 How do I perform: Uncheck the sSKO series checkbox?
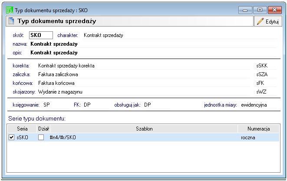(x=12, y=137)
